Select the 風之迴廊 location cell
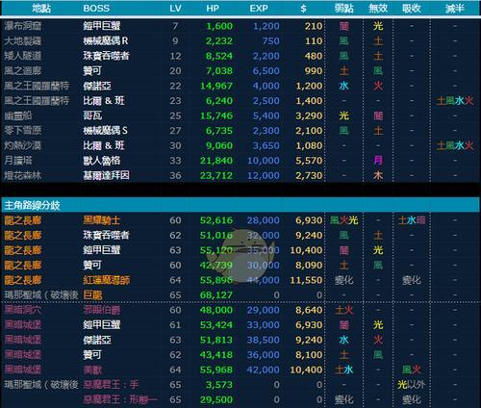This screenshot has width=481, height=408. pos(23,70)
